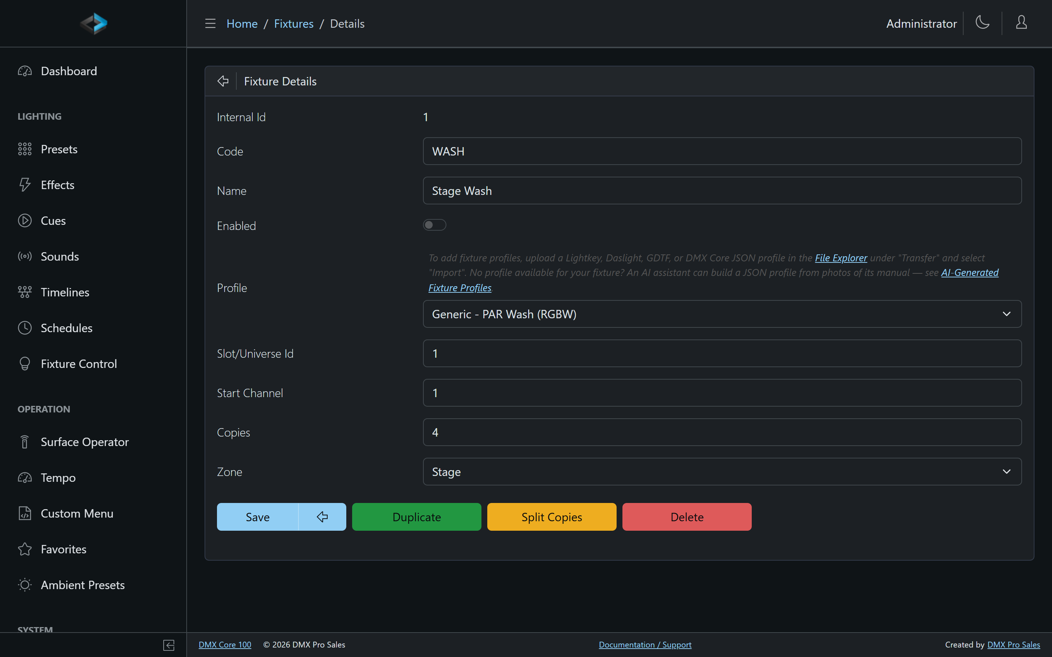Click the Save button
Screen dimensions: 1052x657
[x=258, y=516]
